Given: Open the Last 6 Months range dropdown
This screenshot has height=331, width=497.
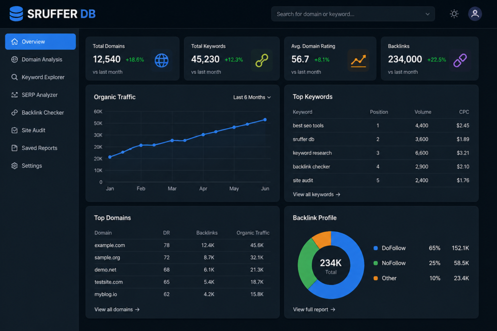Looking at the screenshot, I should point(252,97).
